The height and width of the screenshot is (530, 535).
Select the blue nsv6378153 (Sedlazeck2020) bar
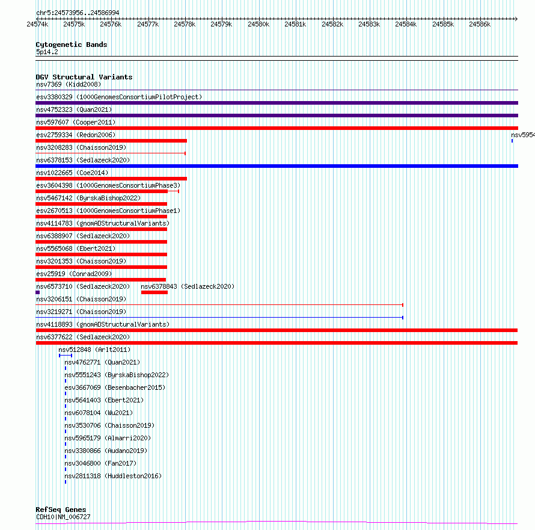click(x=277, y=166)
